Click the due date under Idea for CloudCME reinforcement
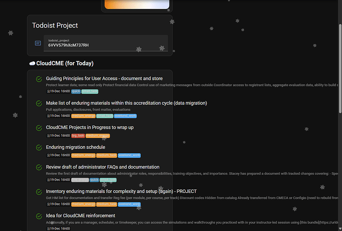The height and width of the screenshot is (231, 342). coord(58,229)
